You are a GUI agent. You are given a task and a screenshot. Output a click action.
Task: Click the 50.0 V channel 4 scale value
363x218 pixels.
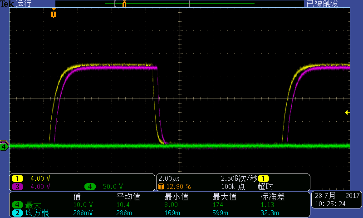click(x=113, y=187)
